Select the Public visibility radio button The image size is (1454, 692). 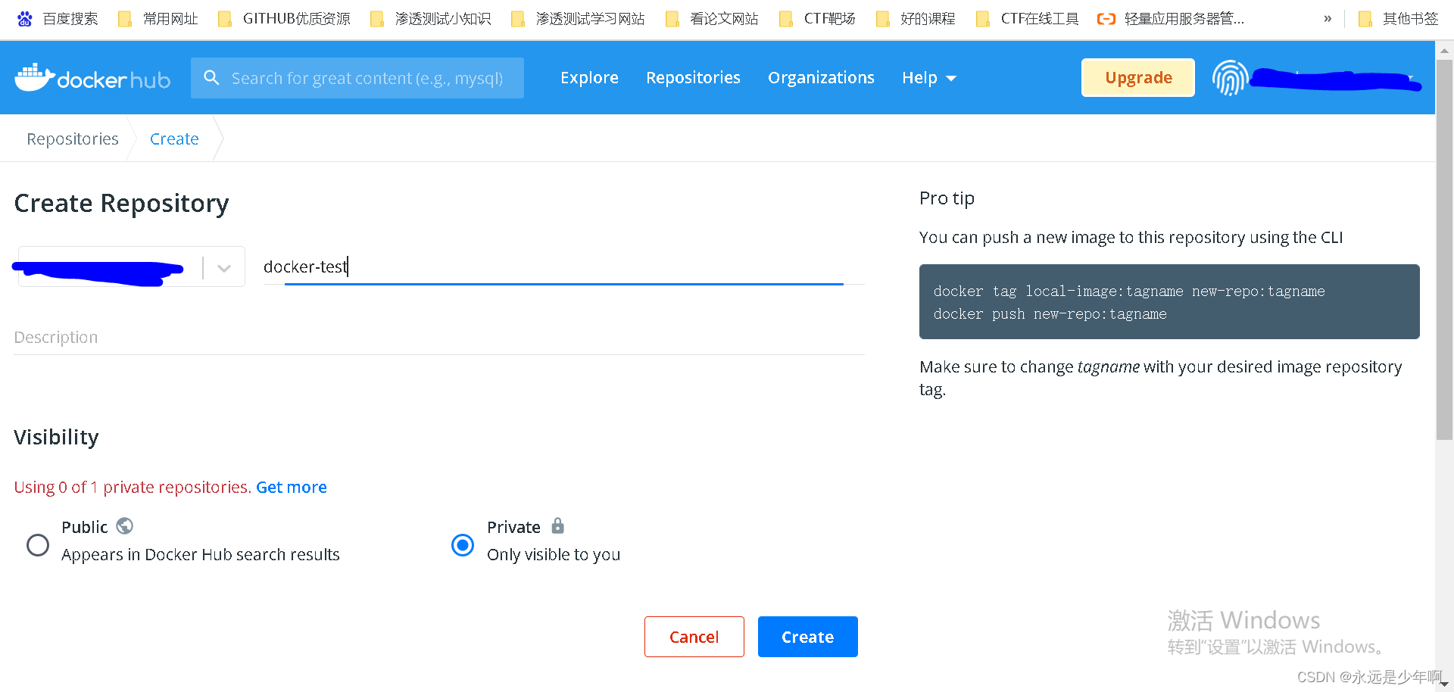click(x=38, y=545)
